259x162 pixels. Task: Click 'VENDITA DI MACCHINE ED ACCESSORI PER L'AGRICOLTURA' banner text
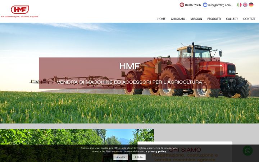[x=129, y=82]
